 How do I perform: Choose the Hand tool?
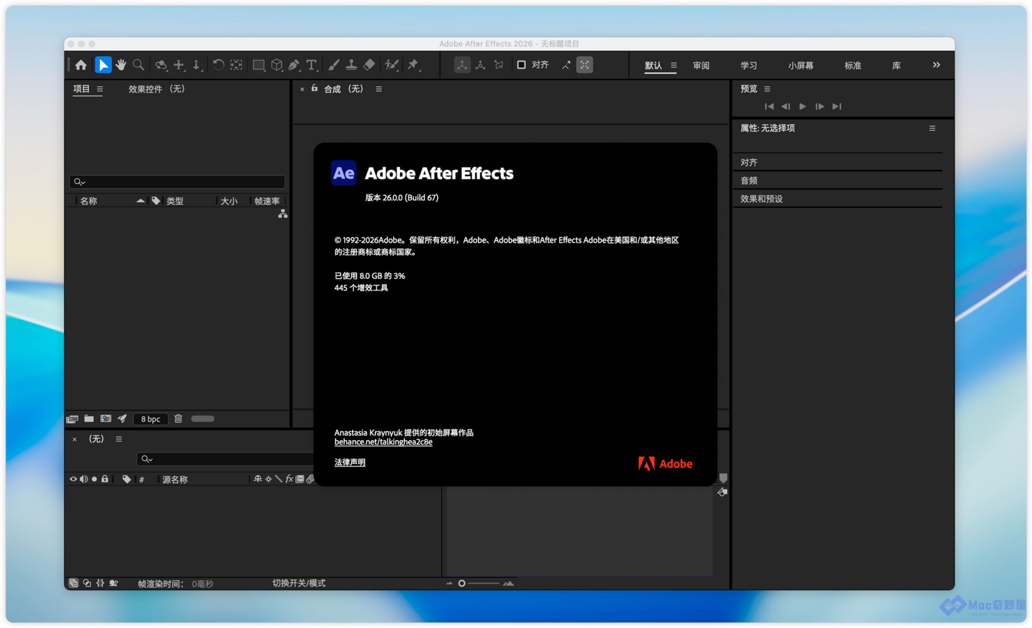click(121, 65)
